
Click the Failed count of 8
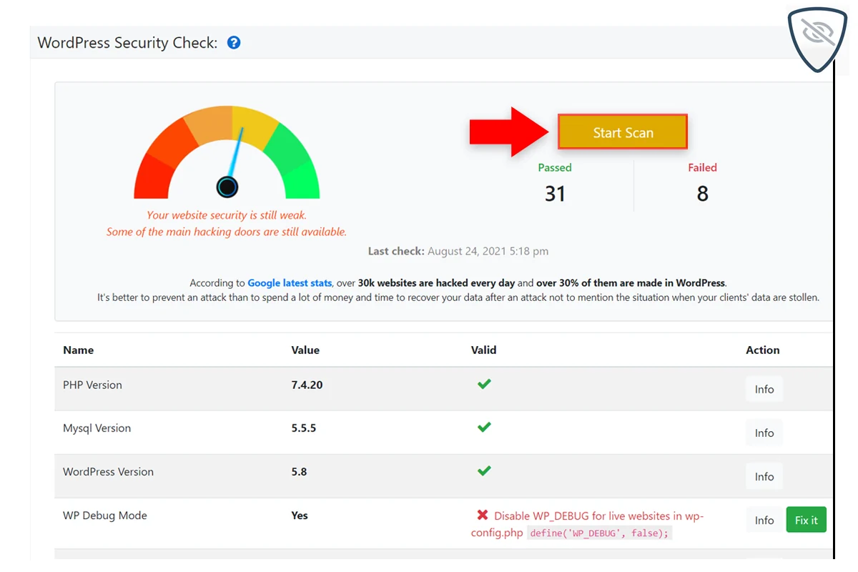click(x=702, y=194)
